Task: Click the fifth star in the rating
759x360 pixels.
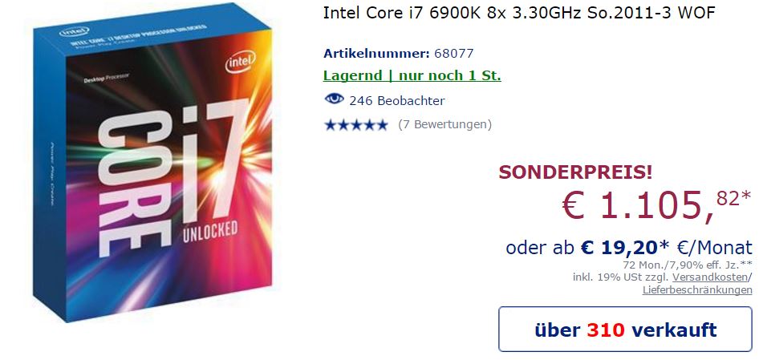Action: coord(382,124)
